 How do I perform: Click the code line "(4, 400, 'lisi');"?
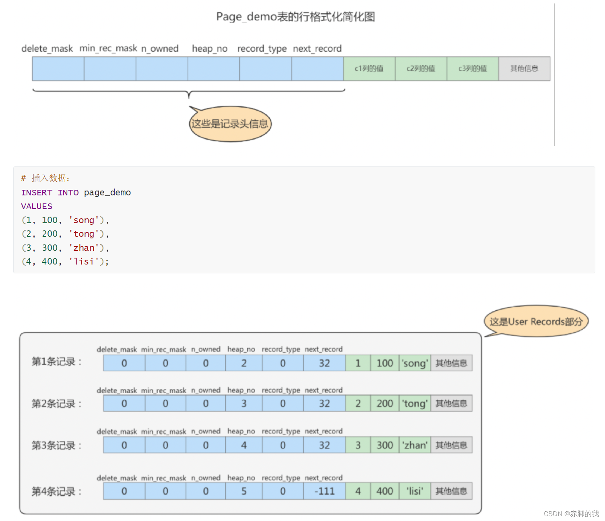(x=65, y=261)
